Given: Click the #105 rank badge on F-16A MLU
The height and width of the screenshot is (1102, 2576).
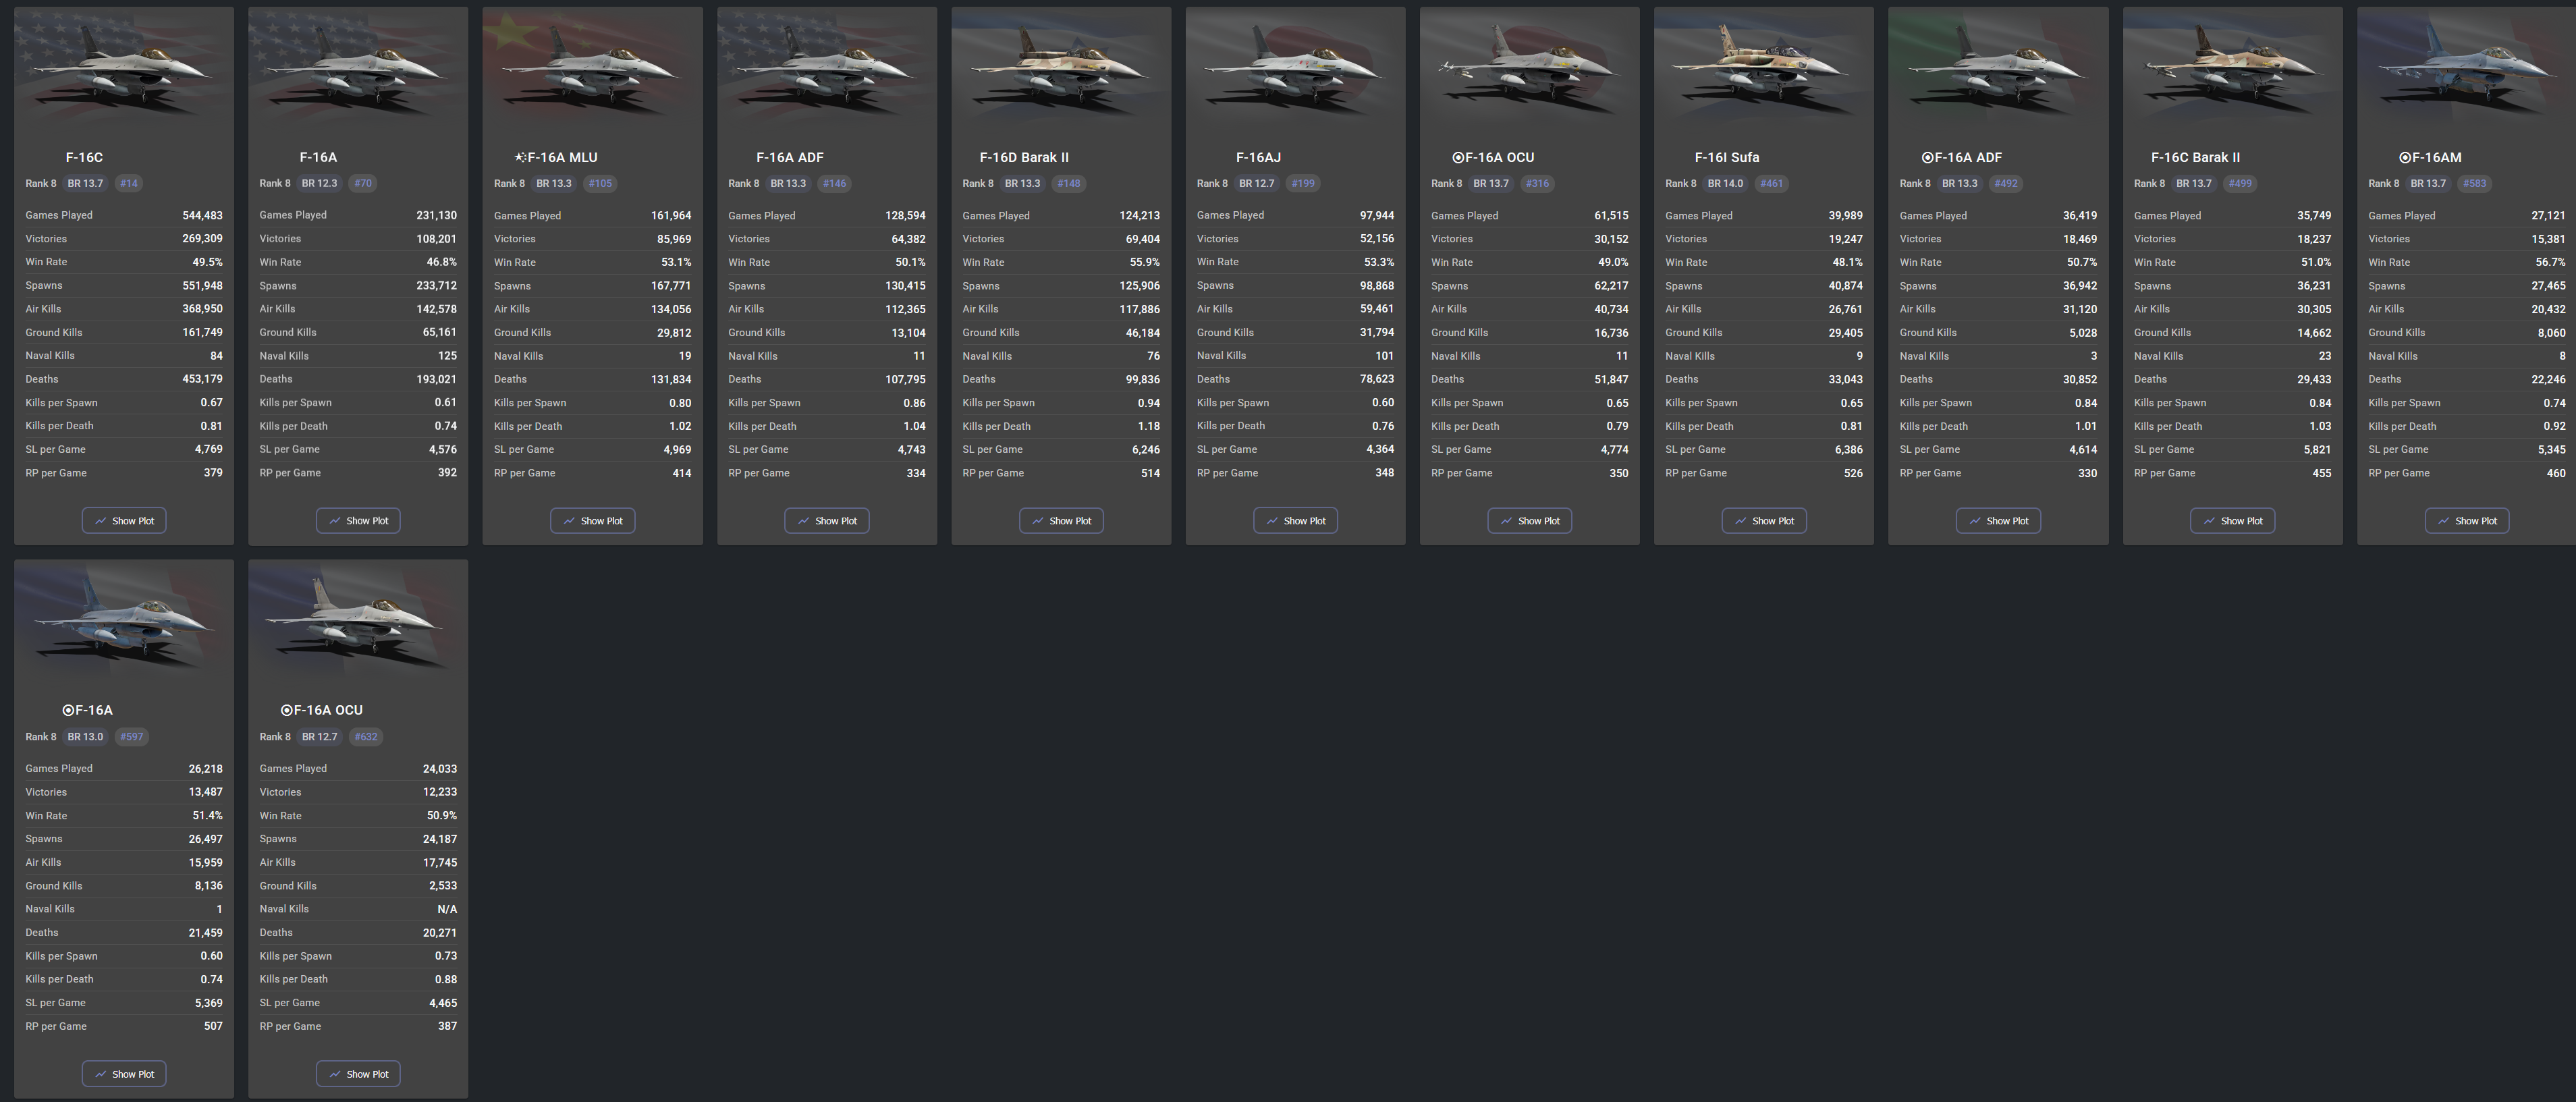Looking at the screenshot, I should point(599,183).
